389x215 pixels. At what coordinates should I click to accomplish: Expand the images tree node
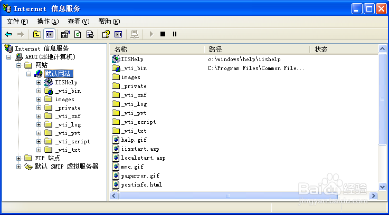39,99
